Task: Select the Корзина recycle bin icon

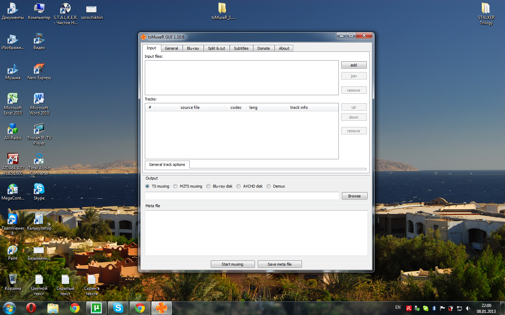Action: pyautogui.click(x=13, y=282)
